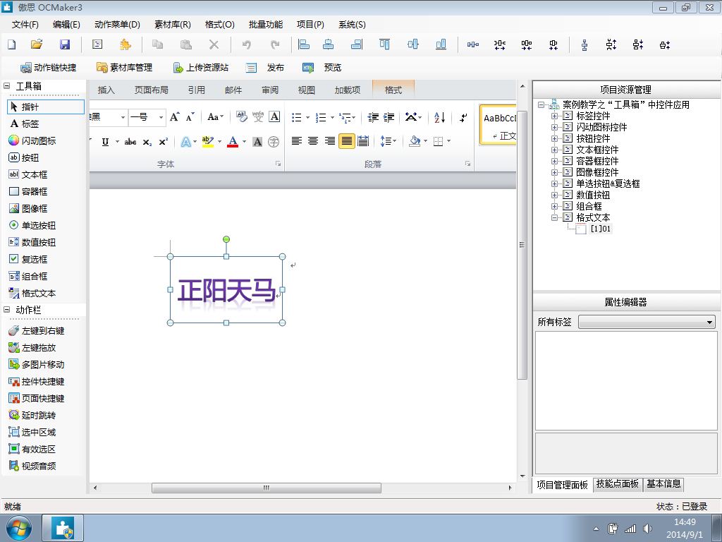The height and width of the screenshot is (542, 722).
Task: Turn off justified paragraph alignment
Action: pos(347,141)
